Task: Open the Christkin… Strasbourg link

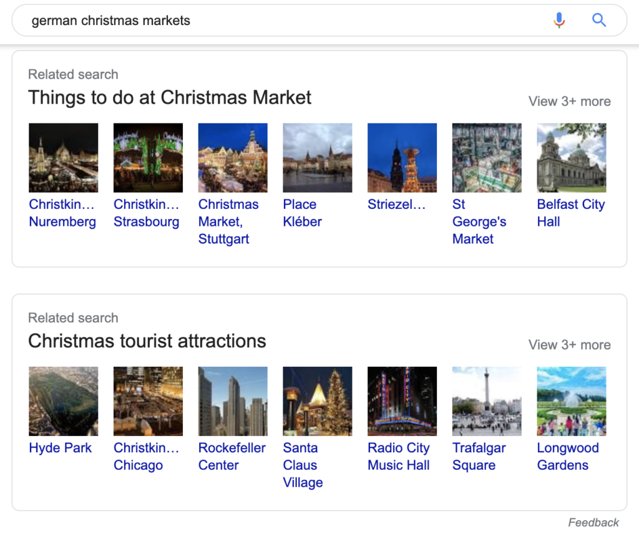Action: point(147,213)
